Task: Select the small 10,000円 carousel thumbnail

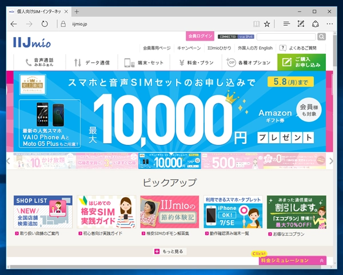Action: point(170,161)
